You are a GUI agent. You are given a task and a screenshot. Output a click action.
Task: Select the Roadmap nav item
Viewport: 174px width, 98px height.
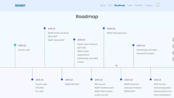[120, 5]
